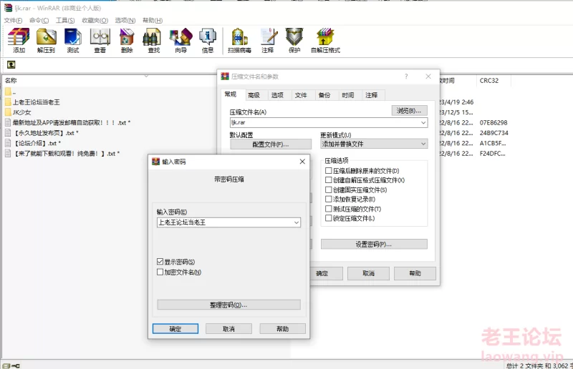Open the 选项 menu
The width and height of the screenshot is (573, 369).
[125, 20]
